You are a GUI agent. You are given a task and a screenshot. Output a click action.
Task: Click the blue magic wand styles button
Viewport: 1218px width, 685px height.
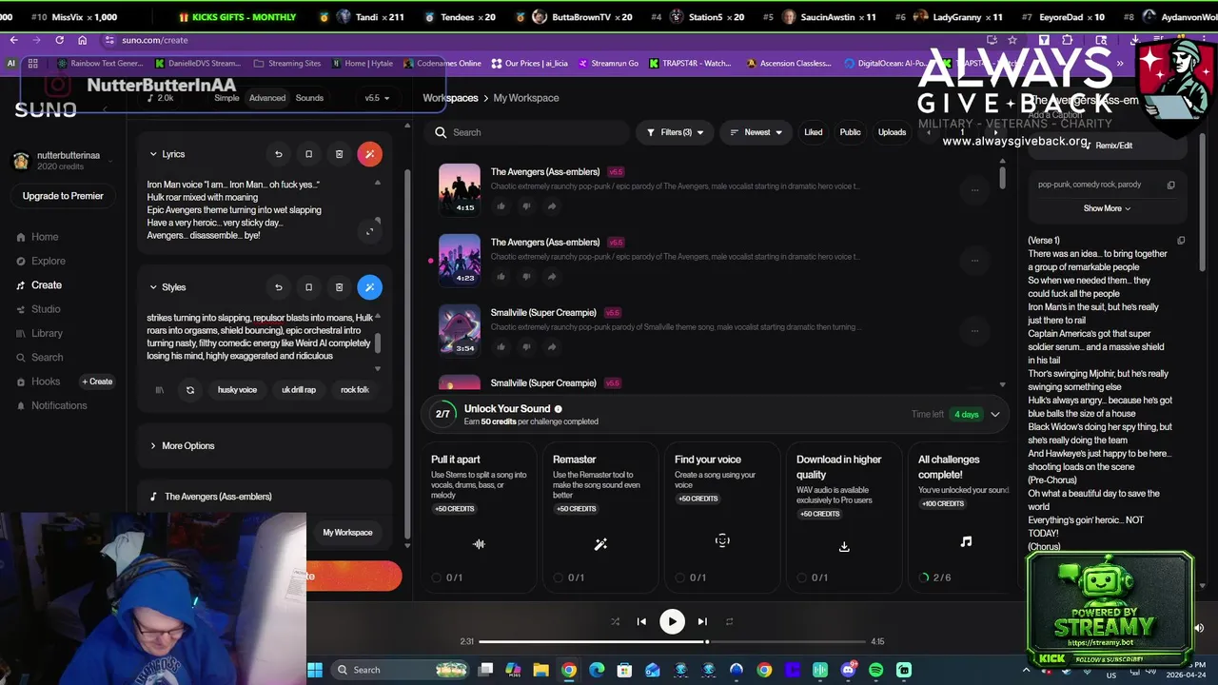[369, 287]
